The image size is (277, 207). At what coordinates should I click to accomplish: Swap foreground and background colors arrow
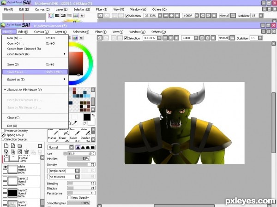pyautogui.click(x=93, y=115)
